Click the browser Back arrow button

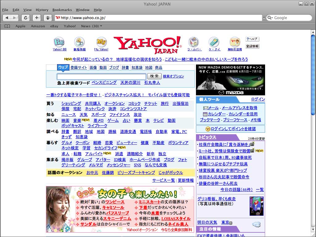7,18
